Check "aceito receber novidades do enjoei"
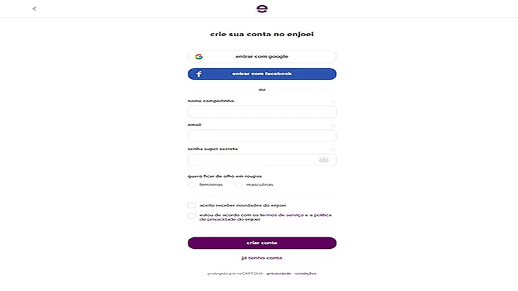The height and width of the screenshot is (291, 518). click(192, 205)
